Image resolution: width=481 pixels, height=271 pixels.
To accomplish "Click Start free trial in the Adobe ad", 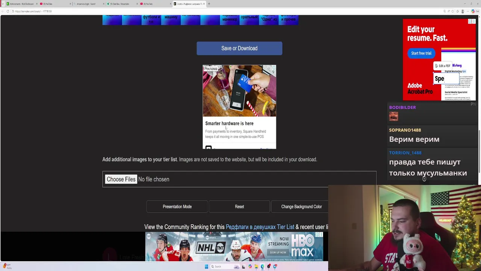I will [x=421, y=53].
